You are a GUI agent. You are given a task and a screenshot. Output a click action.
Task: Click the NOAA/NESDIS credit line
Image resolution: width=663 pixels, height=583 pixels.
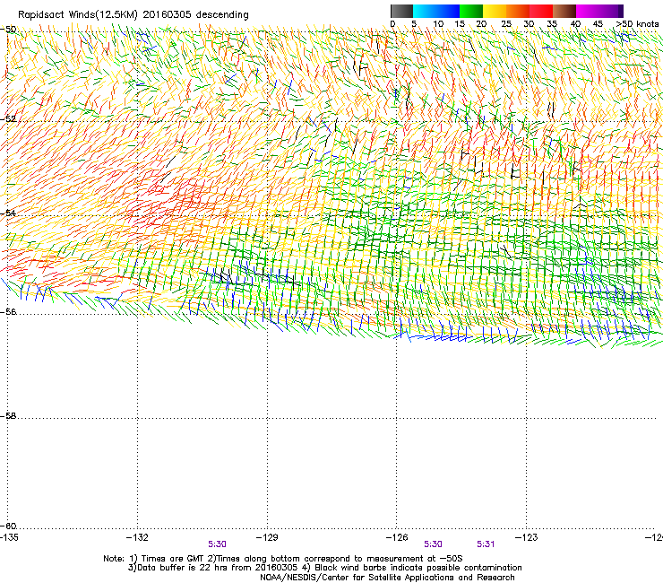[387, 578]
